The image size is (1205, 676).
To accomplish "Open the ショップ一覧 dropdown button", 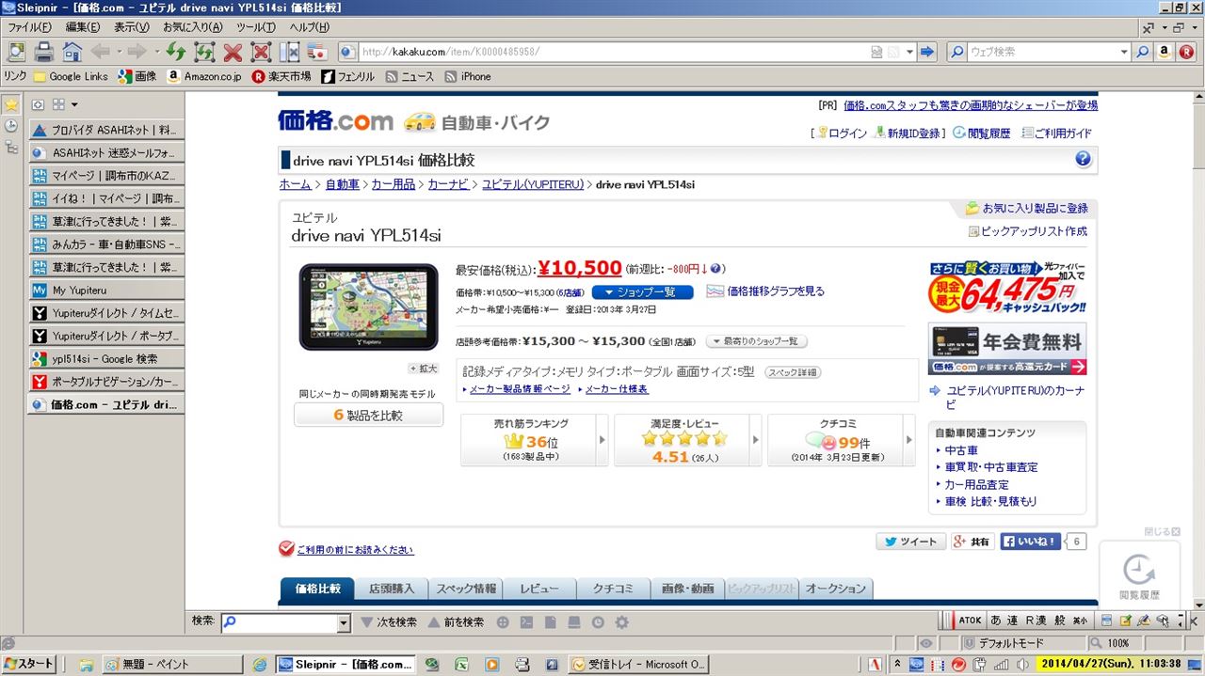I will pyautogui.click(x=642, y=292).
